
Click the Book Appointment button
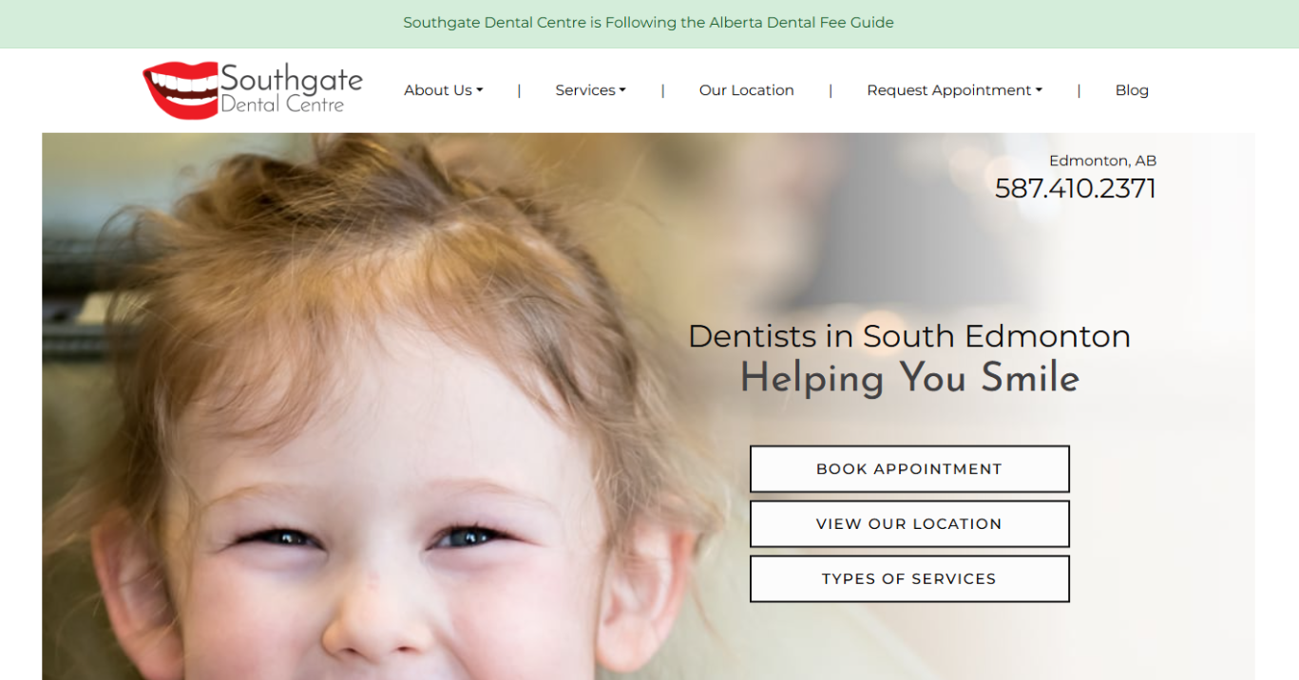(x=909, y=469)
